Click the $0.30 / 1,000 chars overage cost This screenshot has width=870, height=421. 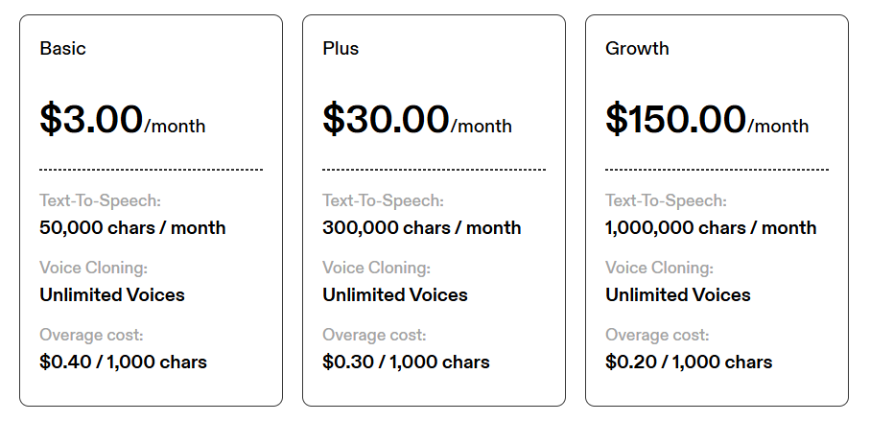pos(406,362)
